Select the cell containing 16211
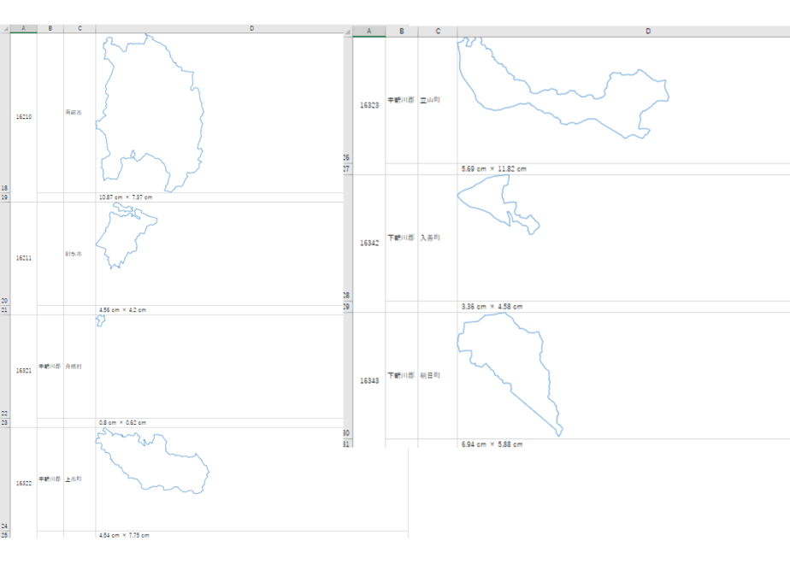 (24, 258)
